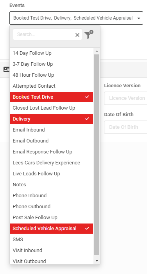The image size is (147, 274).
Task: Click the contact card icon behind dropdown
Action: pyautogui.click(x=7, y=70)
